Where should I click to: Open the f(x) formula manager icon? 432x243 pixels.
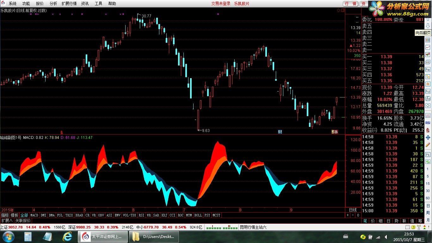[x=428, y=98]
